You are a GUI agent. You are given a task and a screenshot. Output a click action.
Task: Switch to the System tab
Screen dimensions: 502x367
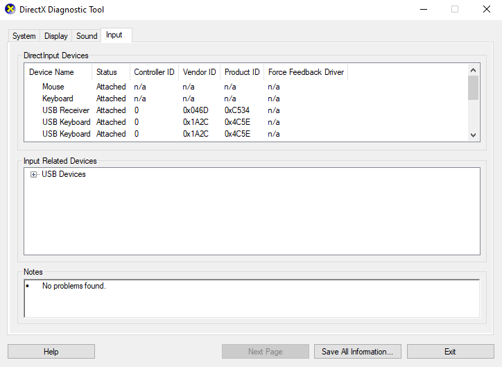[x=24, y=36]
